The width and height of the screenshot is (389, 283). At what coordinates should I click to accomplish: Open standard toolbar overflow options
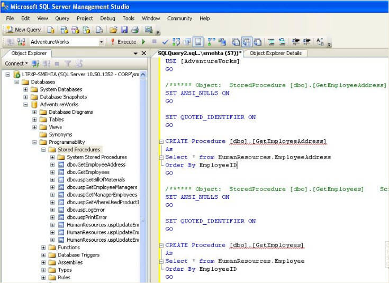tap(158, 32)
